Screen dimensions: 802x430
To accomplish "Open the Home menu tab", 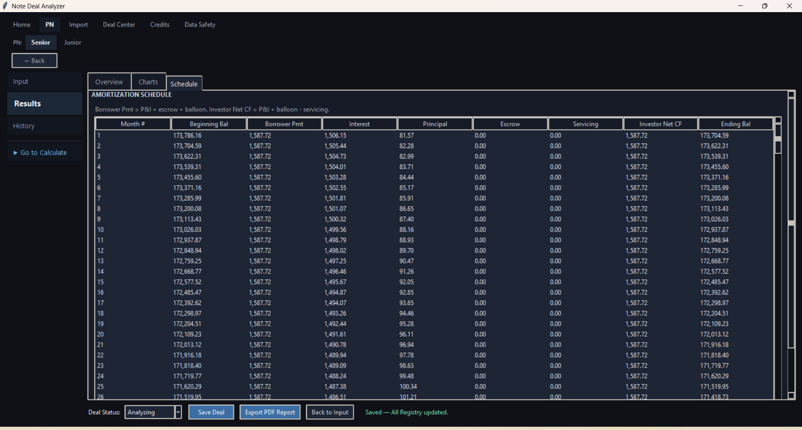I will pos(22,25).
